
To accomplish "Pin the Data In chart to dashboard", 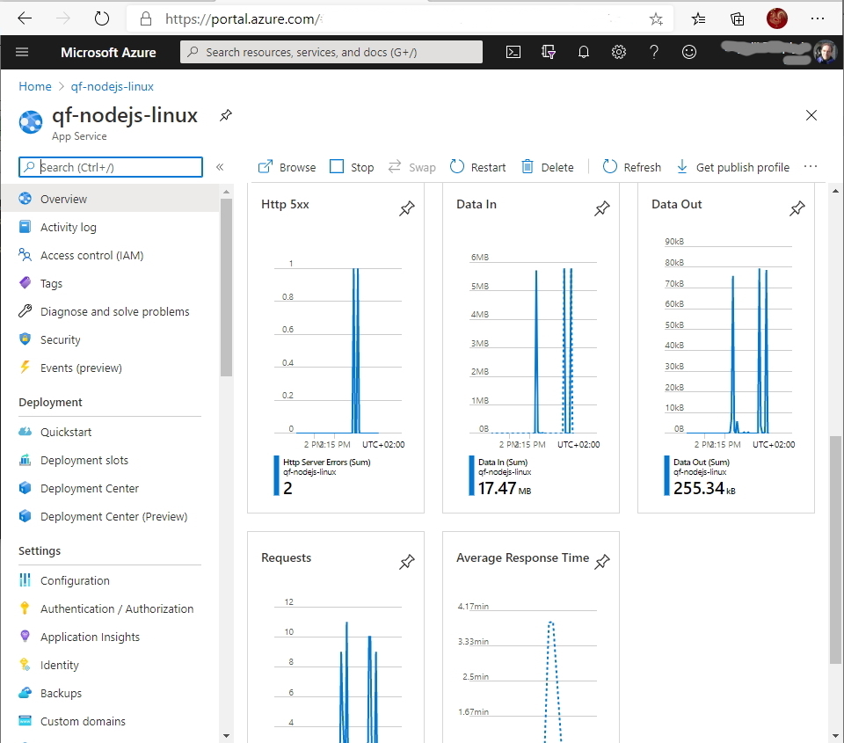I will pyautogui.click(x=601, y=208).
